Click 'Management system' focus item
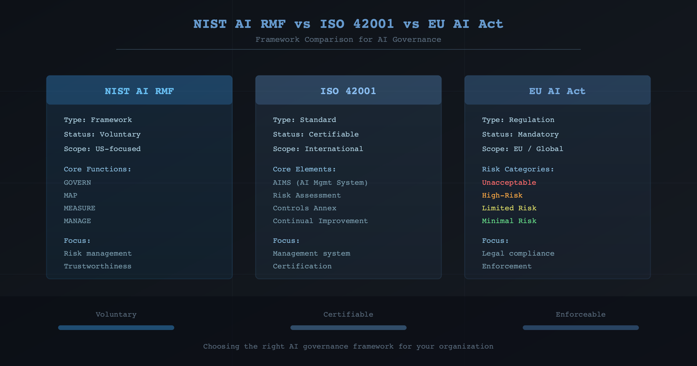The image size is (697, 366). point(312,253)
